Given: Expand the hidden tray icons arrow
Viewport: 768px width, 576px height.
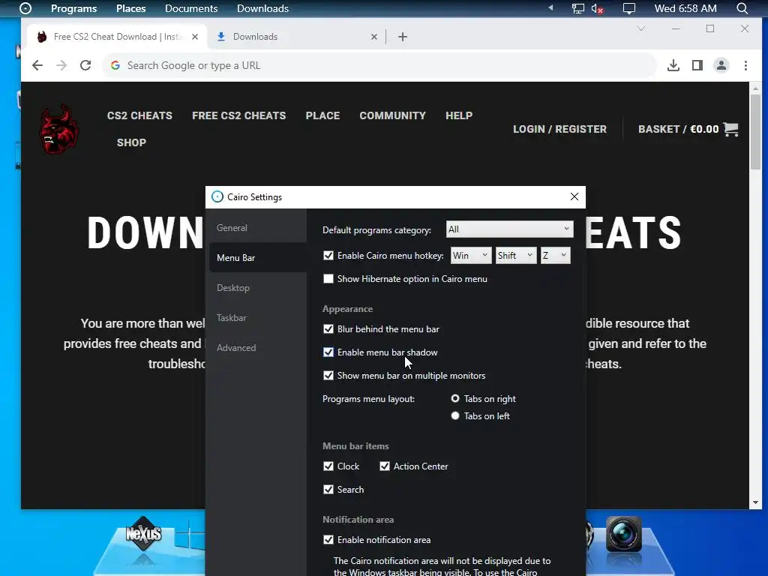Looking at the screenshot, I should [550, 7].
